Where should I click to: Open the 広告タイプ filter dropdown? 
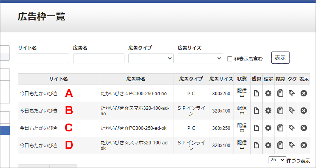[151, 58]
